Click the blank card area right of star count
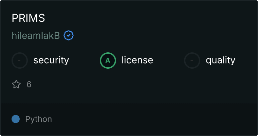This screenshot has height=136, width=258. tap(136, 84)
